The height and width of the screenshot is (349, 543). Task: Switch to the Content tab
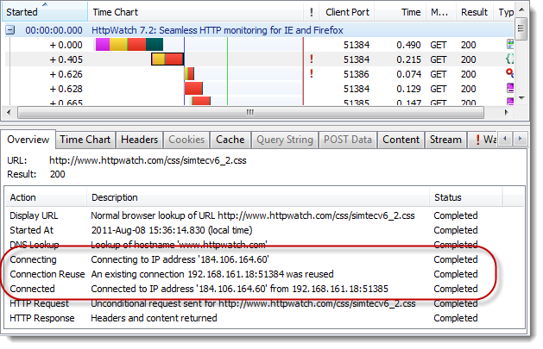(401, 140)
